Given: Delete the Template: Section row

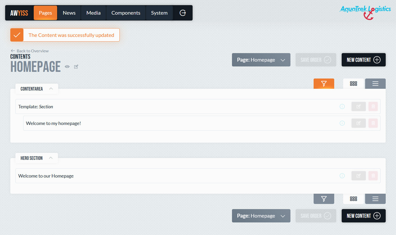Looking at the screenshot, I should [x=373, y=106].
